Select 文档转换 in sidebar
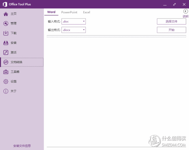The width and height of the screenshot is (189, 150). (22, 62)
